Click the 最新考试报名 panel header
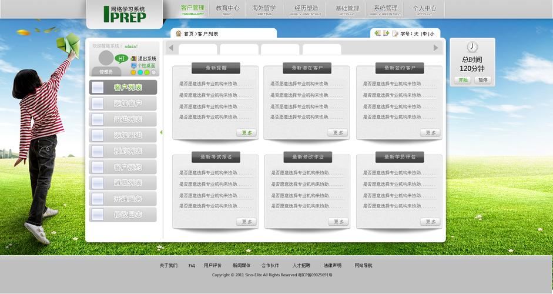The width and height of the screenshot is (553, 294). point(216,157)
